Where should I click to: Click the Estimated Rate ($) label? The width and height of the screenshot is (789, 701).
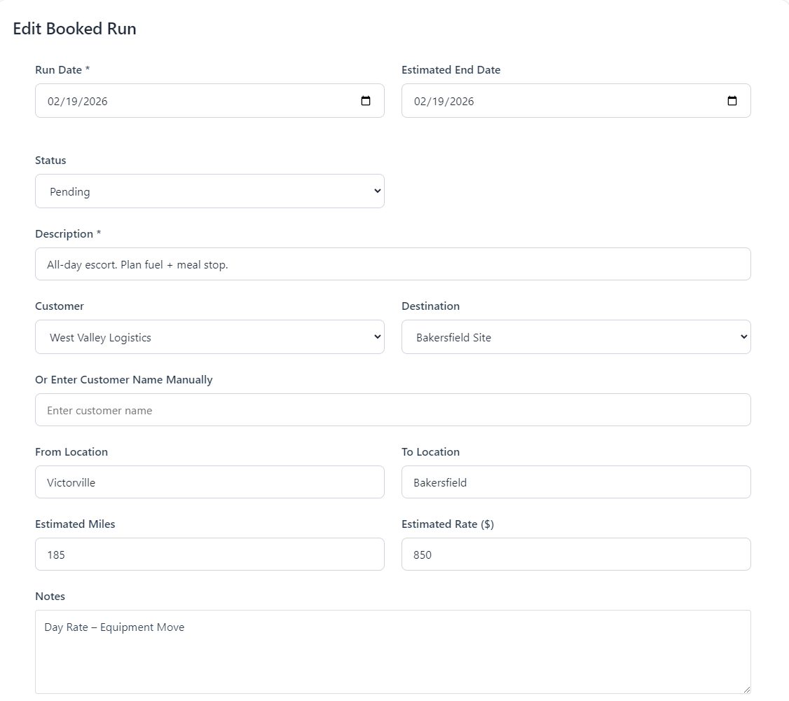(x=449, y=524)
